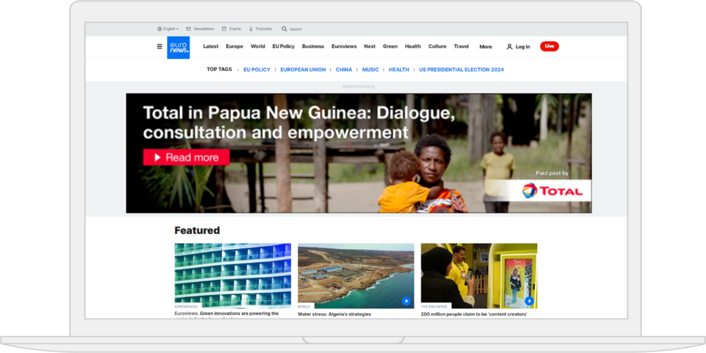Open the green innovations building thumbnail
The image size is (706, 353).
(232, 275)
